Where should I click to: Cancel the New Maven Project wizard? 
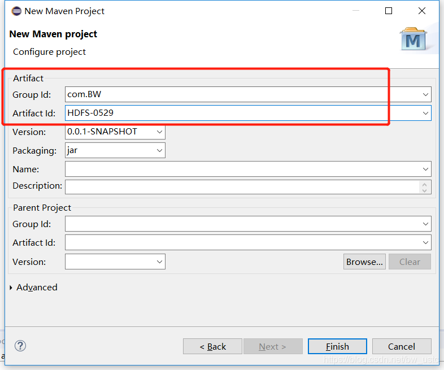click(402, 346)
